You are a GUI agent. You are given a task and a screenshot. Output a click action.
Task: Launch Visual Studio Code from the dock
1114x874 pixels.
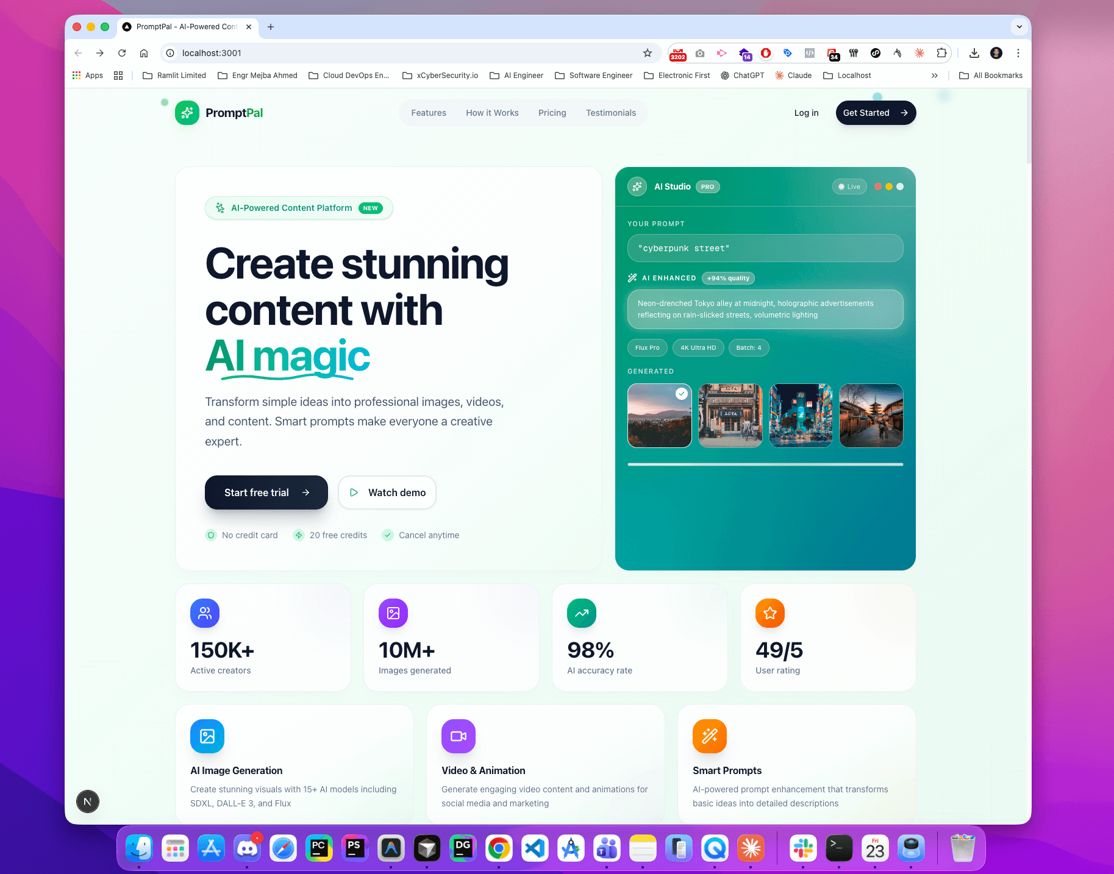(x=534, y=848)
